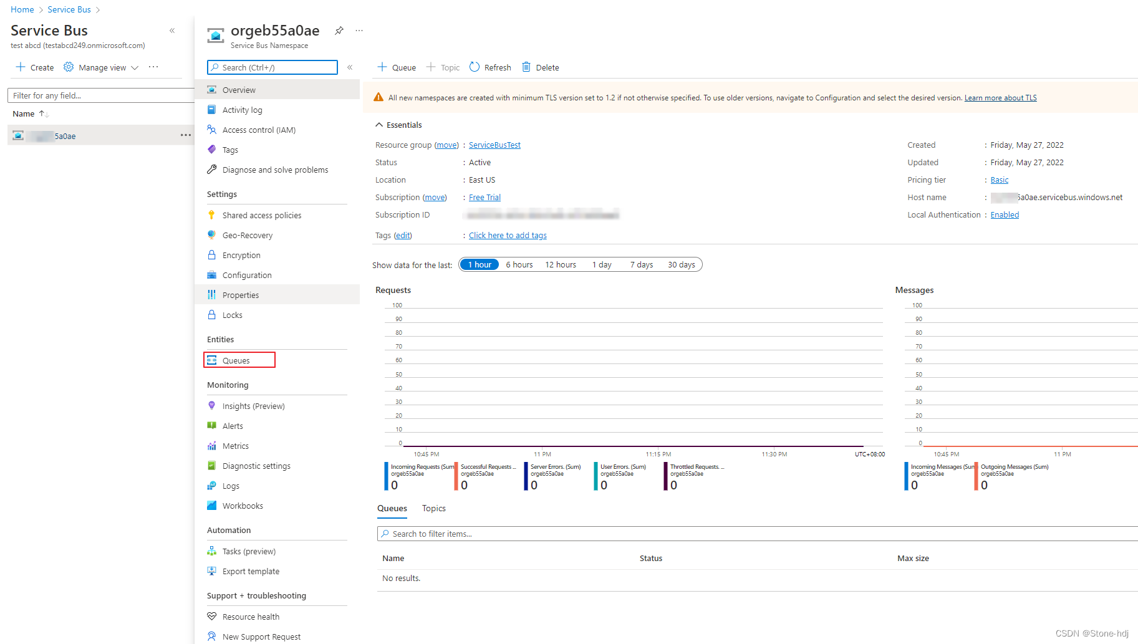Click move next to Resource group
This screenshot has width=1138, height=644.
pyautogui.click(x=446, y=145)
